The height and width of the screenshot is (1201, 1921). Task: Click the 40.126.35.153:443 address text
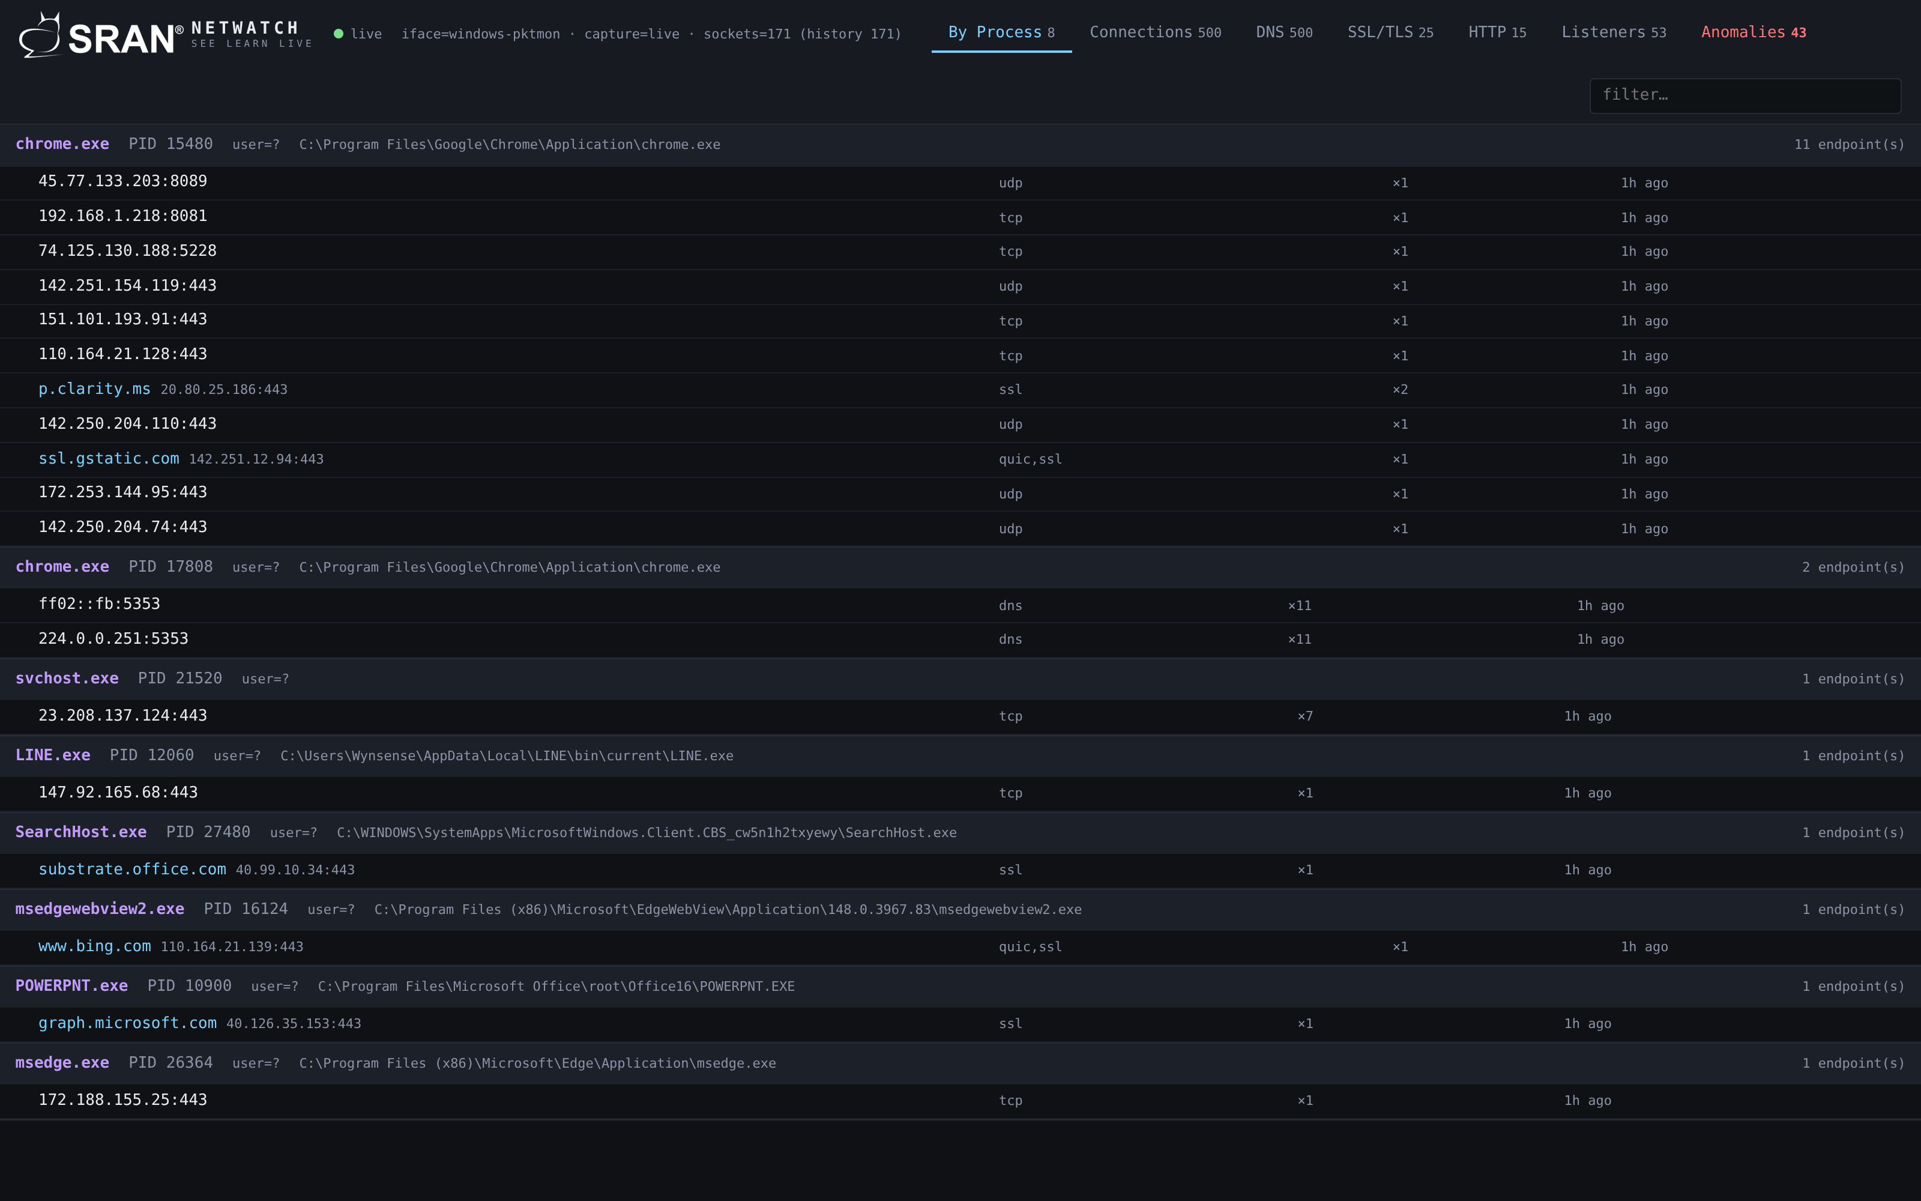point(294,1024)
